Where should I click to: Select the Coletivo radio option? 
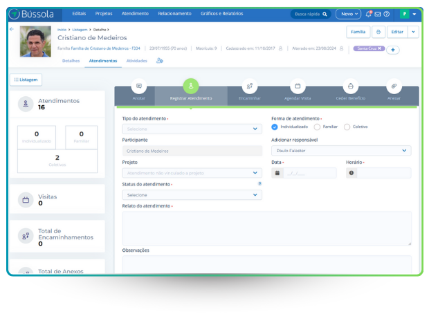click(347, 127)
